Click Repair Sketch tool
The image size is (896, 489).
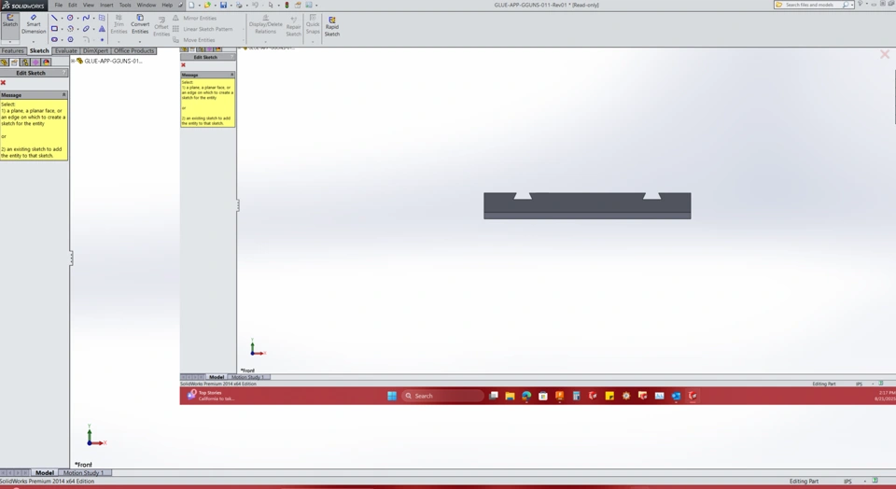pos(294,26)
